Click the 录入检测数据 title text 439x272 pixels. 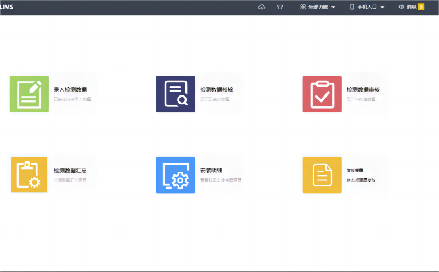[70, 89]
